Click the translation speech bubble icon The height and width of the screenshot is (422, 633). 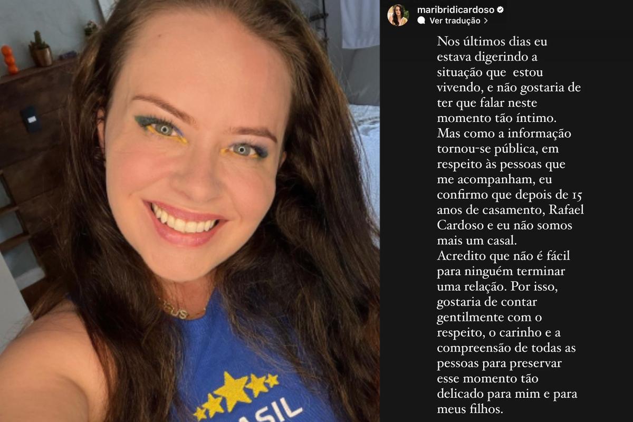click(421, 21)
